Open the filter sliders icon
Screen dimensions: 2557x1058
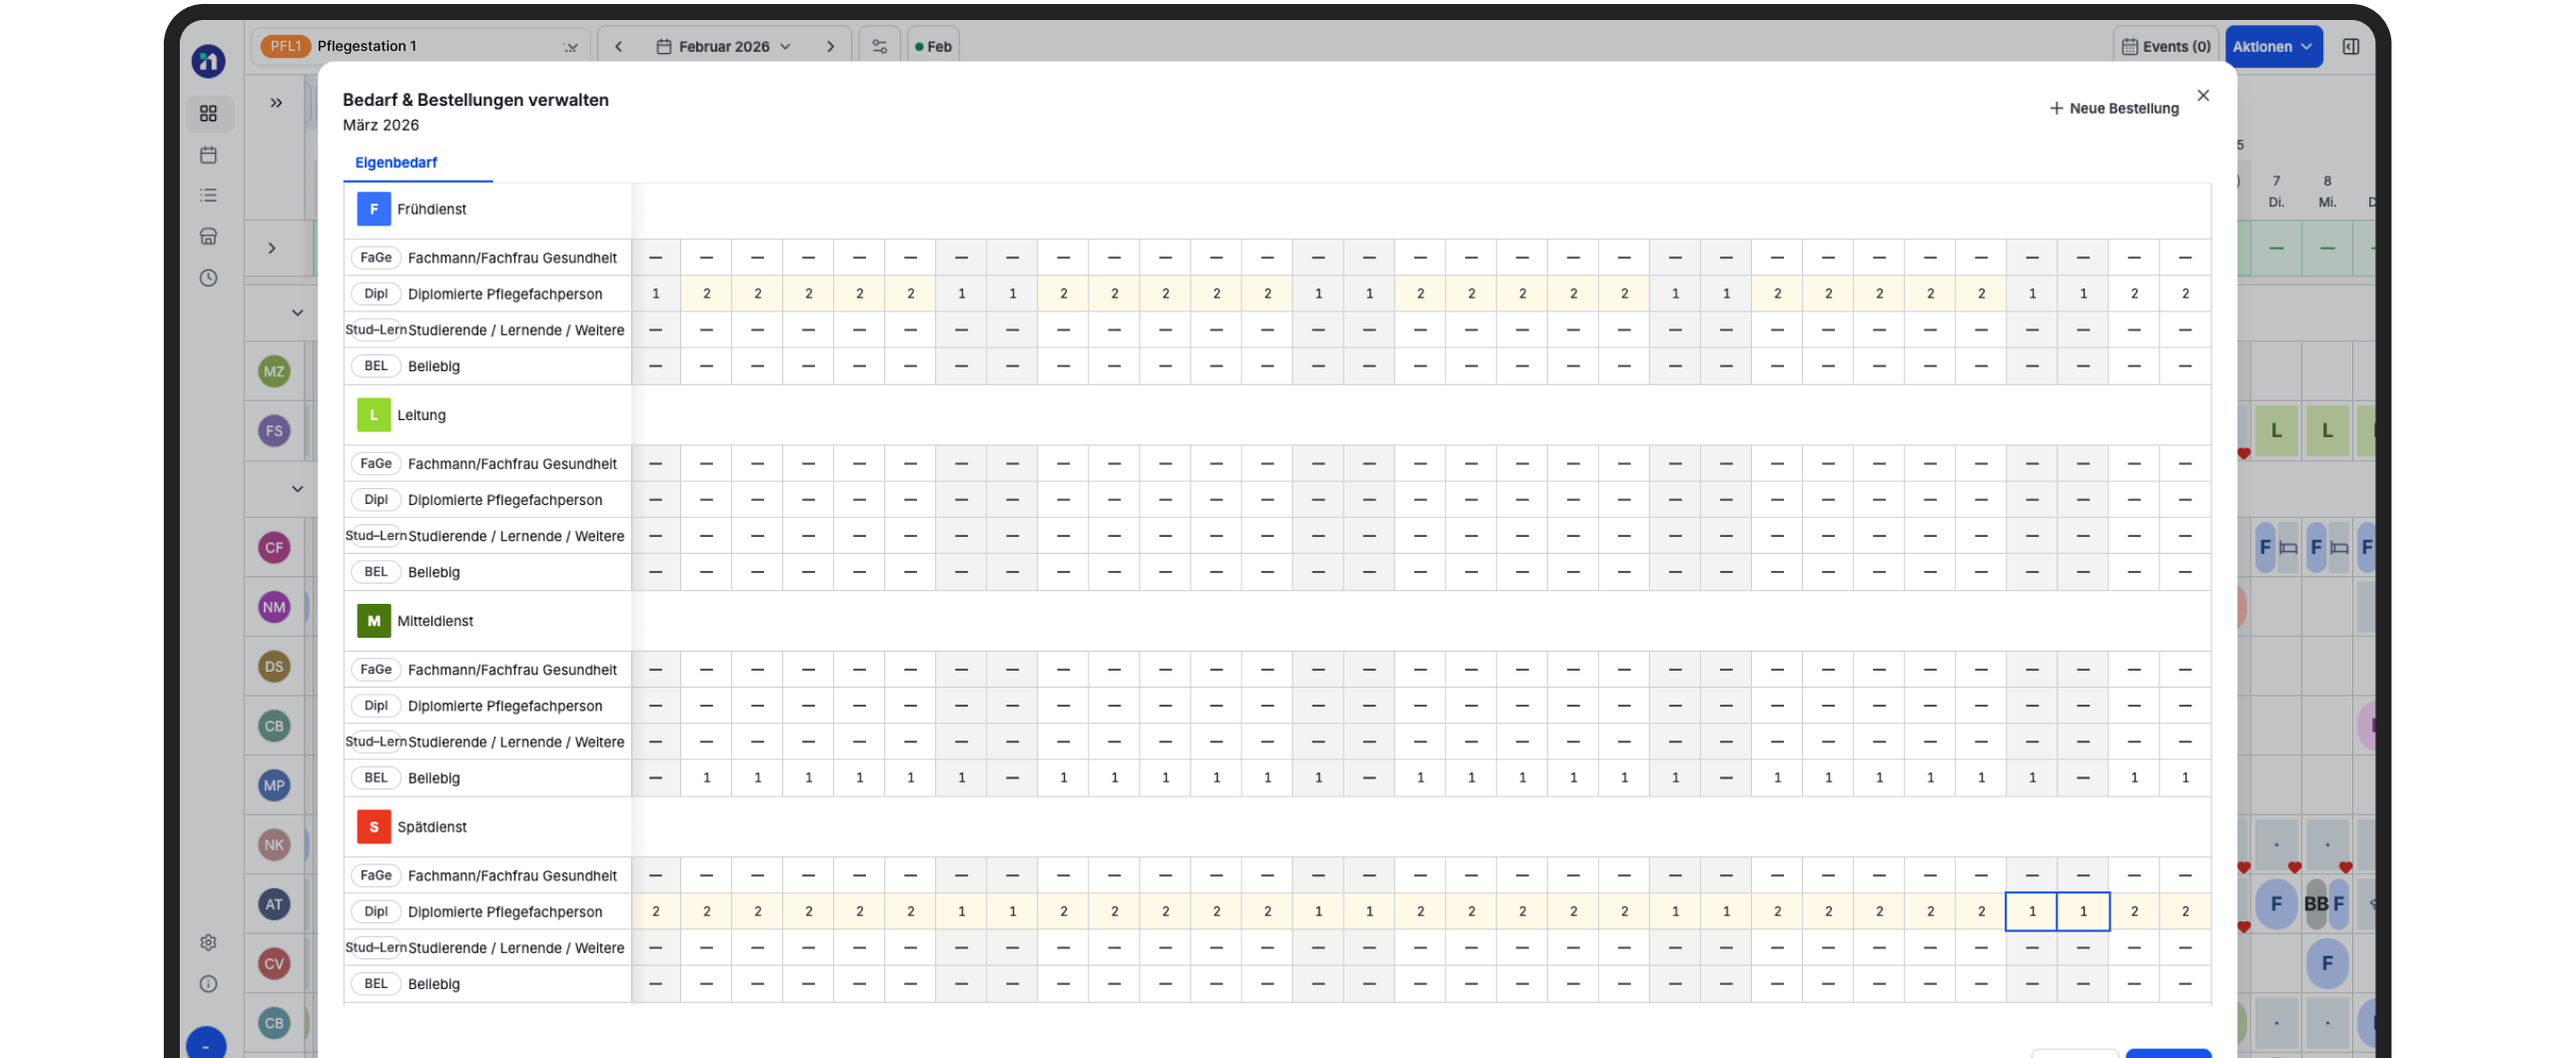coord(879,46)
